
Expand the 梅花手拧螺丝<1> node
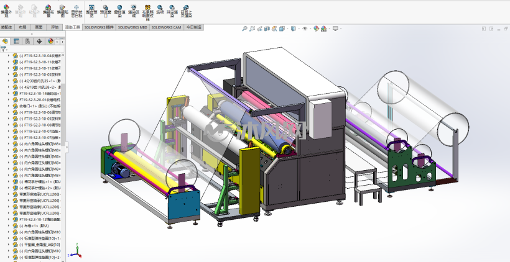pyautogui.click(x=9, y=181)
